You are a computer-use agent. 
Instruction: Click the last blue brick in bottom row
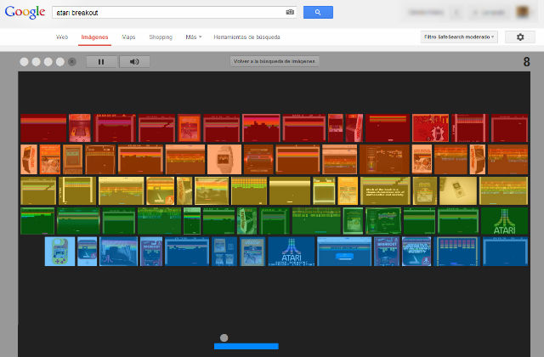(506, 252)
